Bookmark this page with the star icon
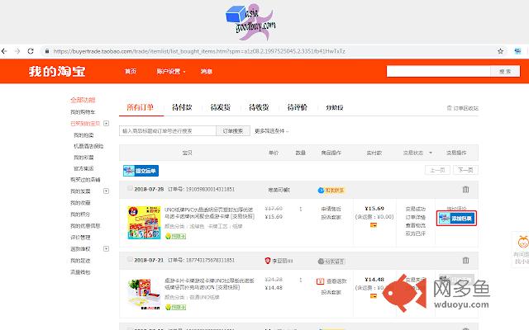Image resolution: width=529 pixels, height=330 pixels. tap(500, 51)
